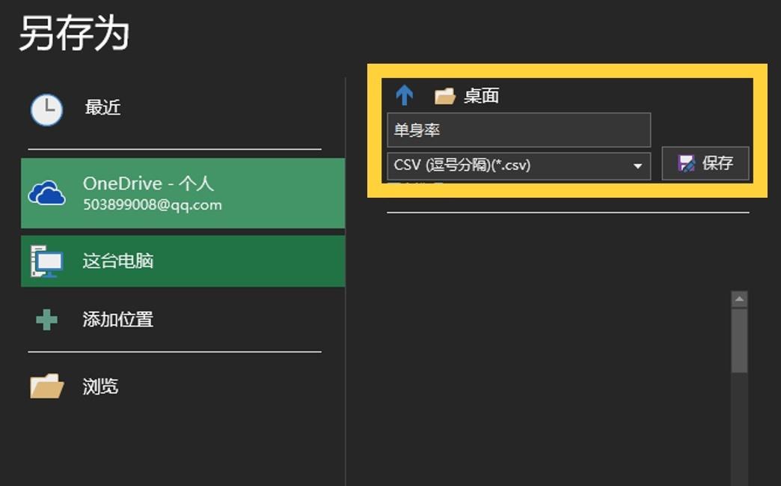Click the computer monitor icon for 这台电脑
The width and height of the screenshot is (781, 486).
pos(46,261)
